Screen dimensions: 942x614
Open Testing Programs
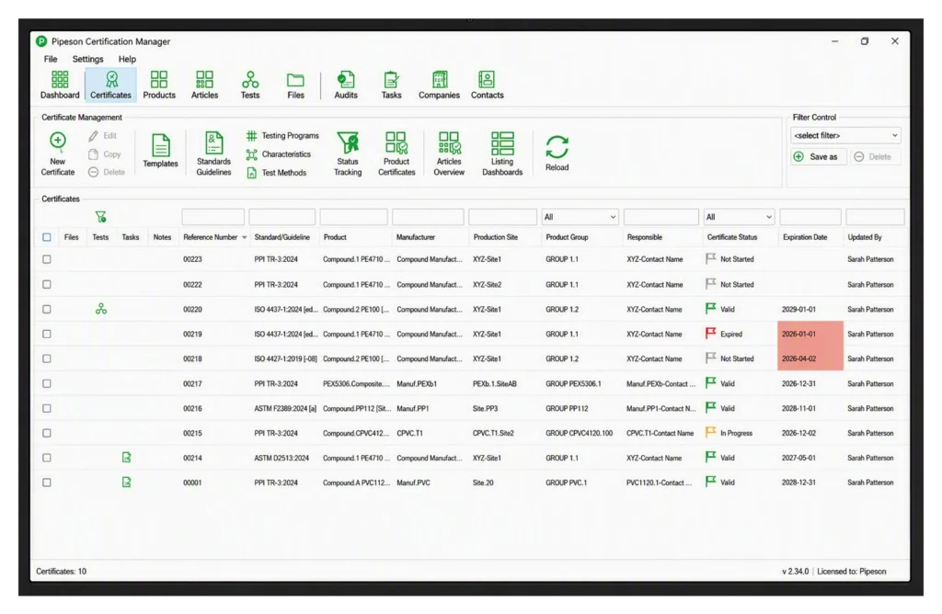click(x=282, y=136)
